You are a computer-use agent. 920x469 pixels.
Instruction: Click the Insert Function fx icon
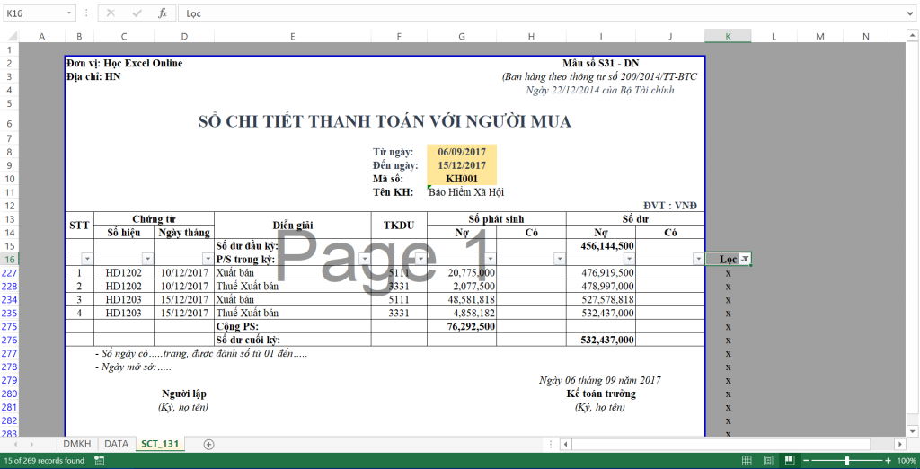point(164,13)
